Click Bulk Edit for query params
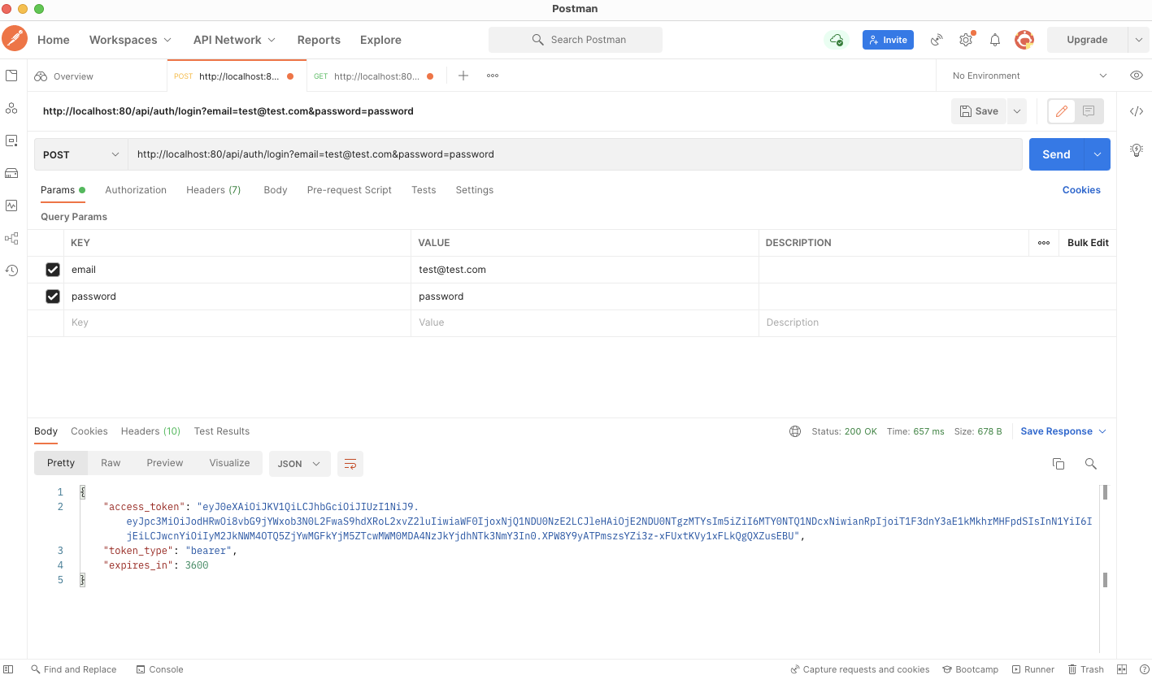 [1088, 243]
